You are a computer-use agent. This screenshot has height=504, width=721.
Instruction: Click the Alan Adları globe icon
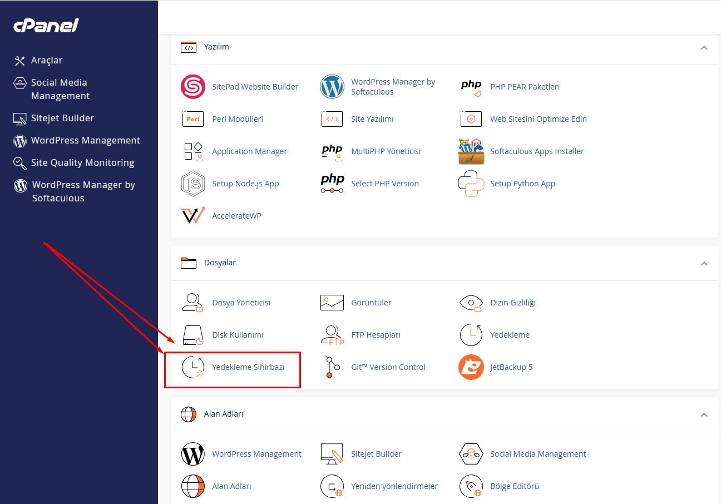pyautogui.click(x=193, y=486)
